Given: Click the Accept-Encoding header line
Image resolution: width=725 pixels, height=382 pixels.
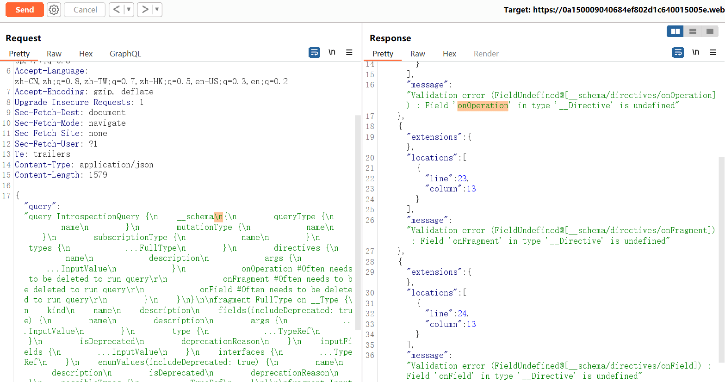Looking at the screenshot, I should [x=84, y=92].
